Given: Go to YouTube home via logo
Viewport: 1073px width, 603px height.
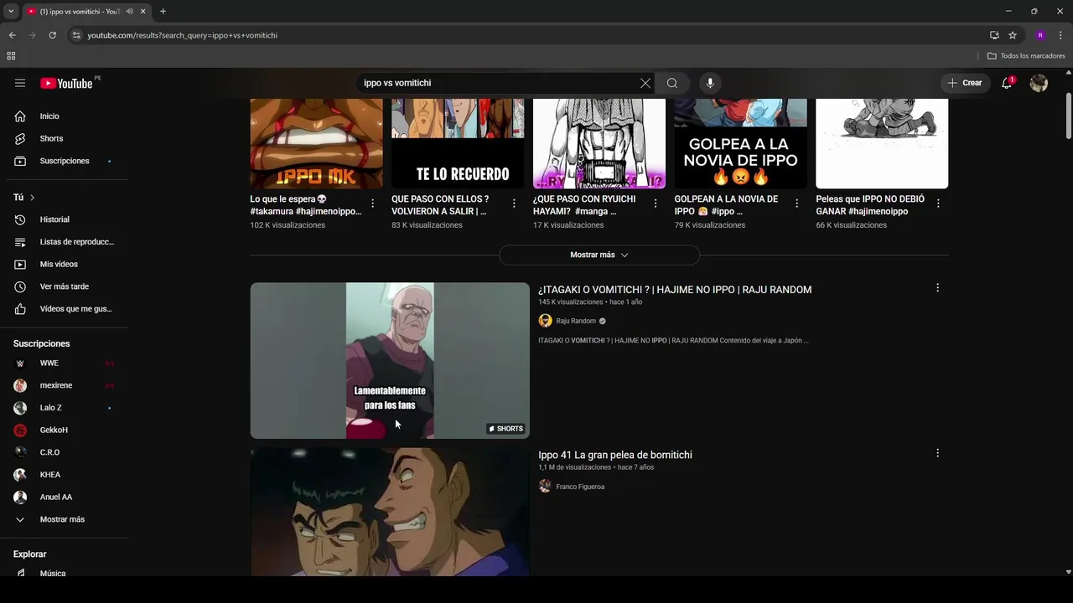Looking at the screenshot, I should coord(66,83).
